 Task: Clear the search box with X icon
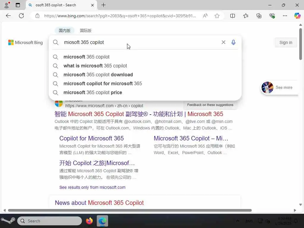click(x=223, y=42)
